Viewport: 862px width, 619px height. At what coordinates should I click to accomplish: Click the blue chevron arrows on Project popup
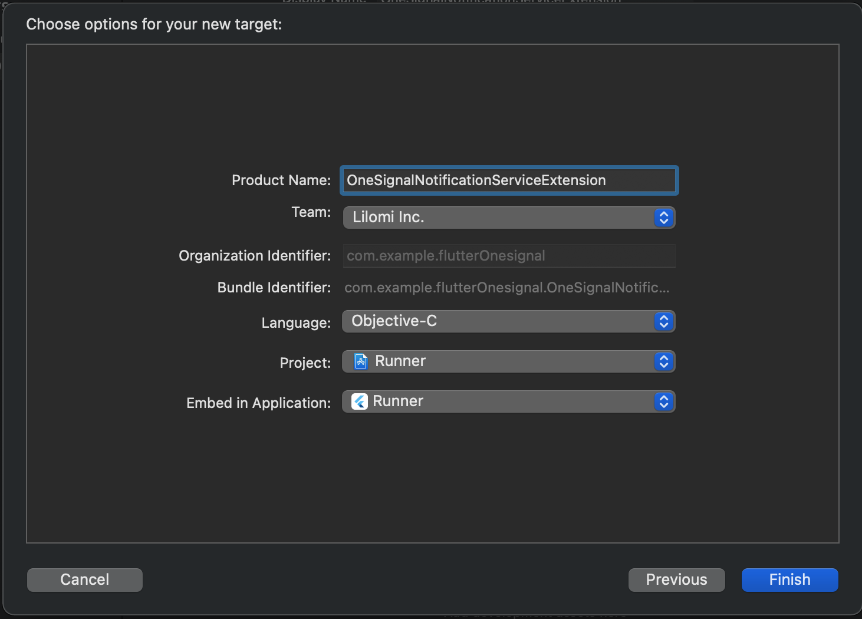click(x=663, y=361)
